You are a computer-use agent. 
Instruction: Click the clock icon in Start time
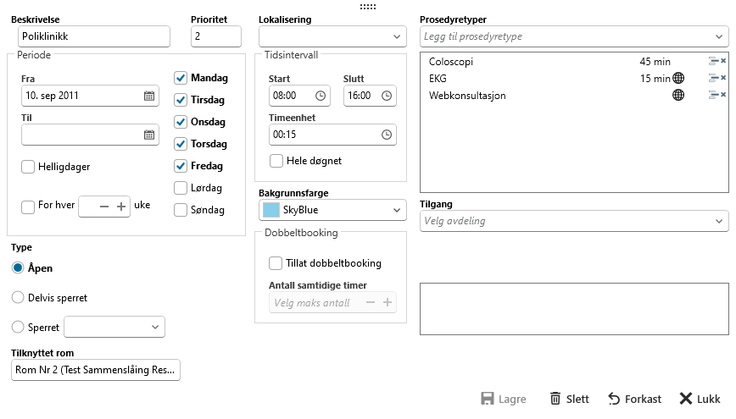(x=321, y=96)
